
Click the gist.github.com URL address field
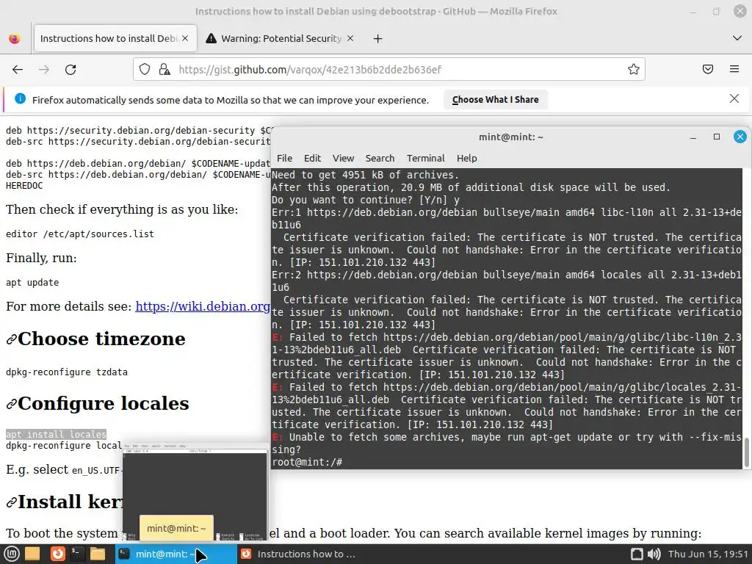pos(389,70)
